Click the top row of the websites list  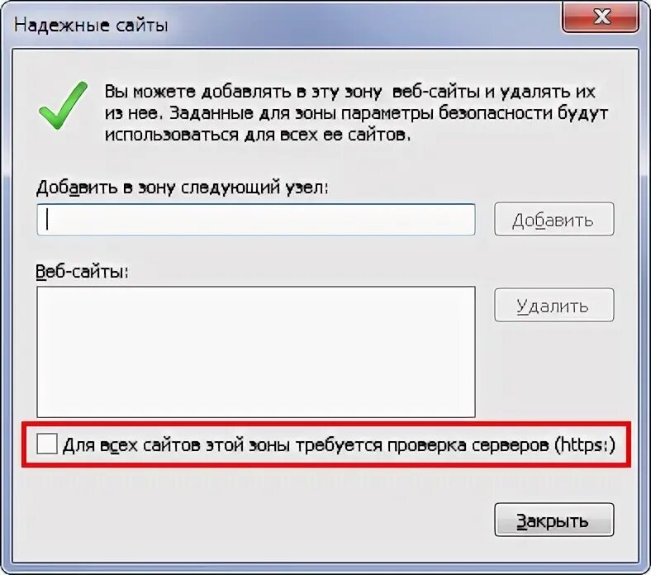coord(256,296)
